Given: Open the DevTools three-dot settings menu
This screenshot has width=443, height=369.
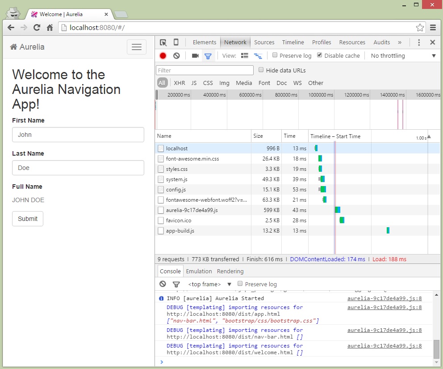Looking at the screenshot, I should [x=419, y=42].
